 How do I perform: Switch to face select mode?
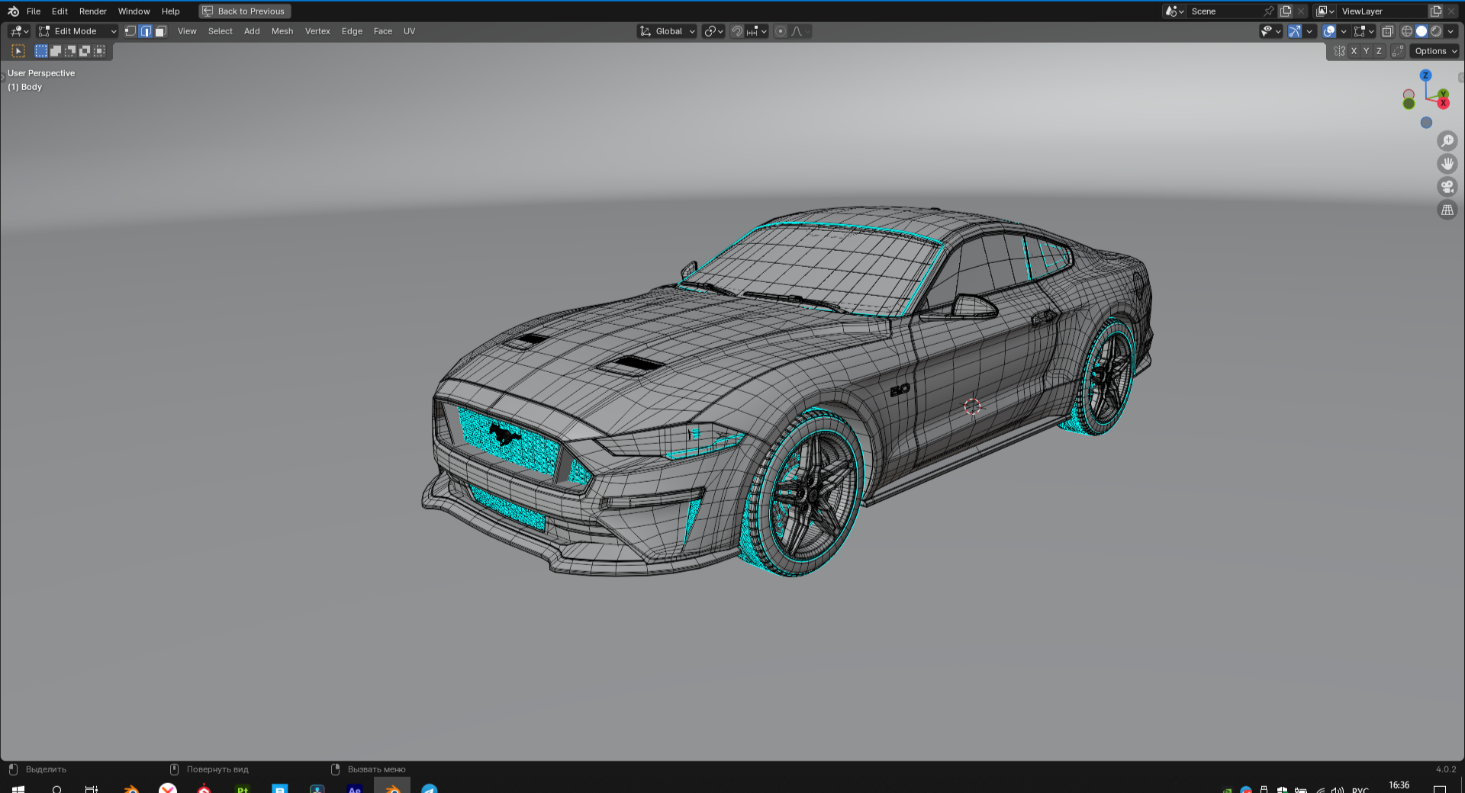160,31
